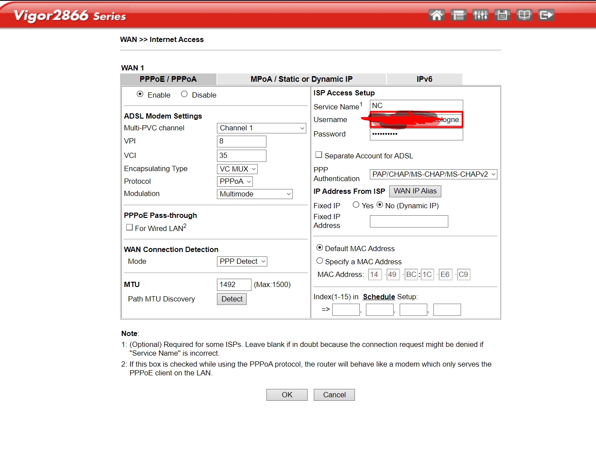Expand the Encapsulating Type dropdown

(237, 169)
